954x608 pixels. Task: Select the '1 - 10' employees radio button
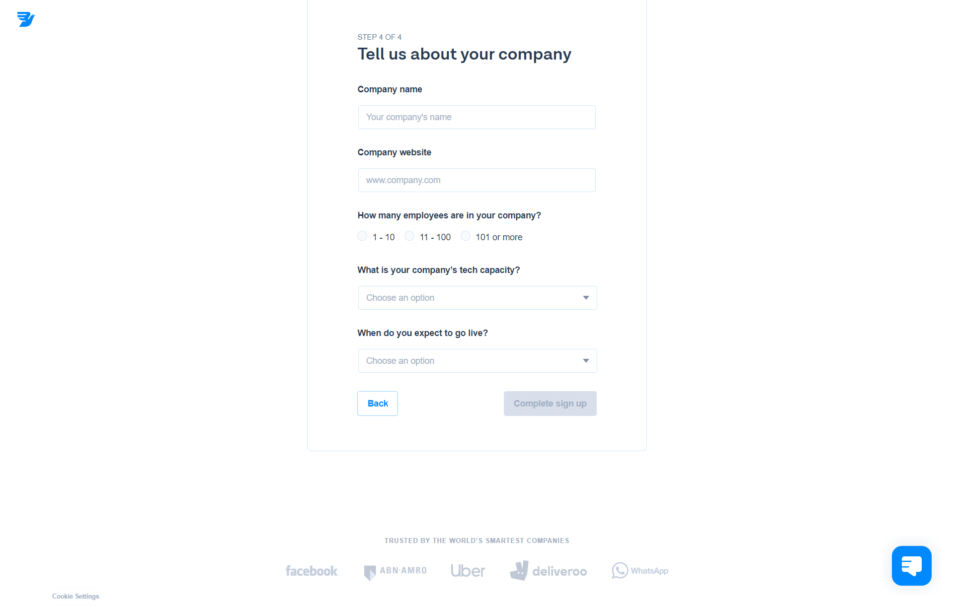(x=362, y=237)
